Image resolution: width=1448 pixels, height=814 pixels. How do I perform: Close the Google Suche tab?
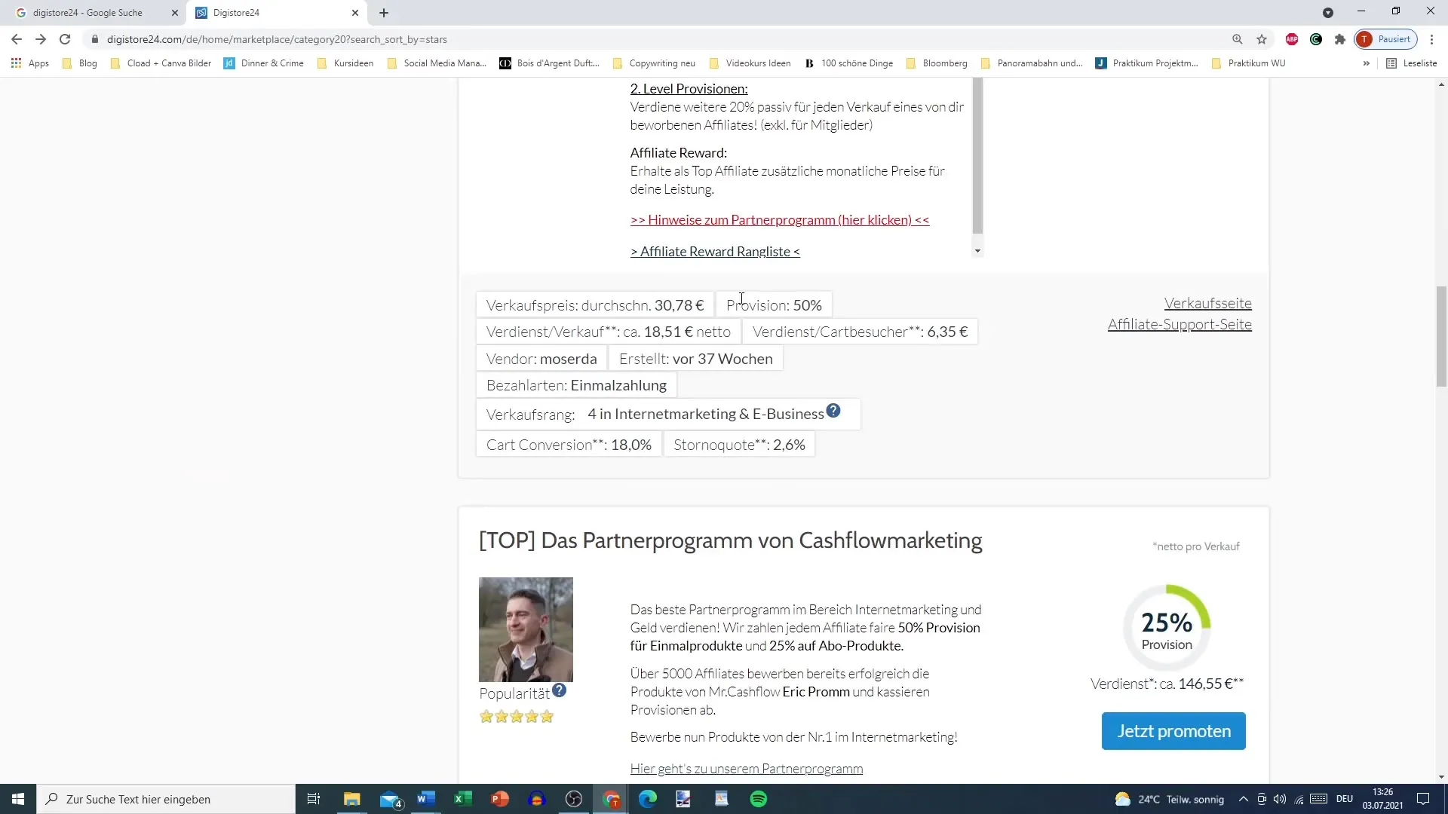[x=175, y=13]
